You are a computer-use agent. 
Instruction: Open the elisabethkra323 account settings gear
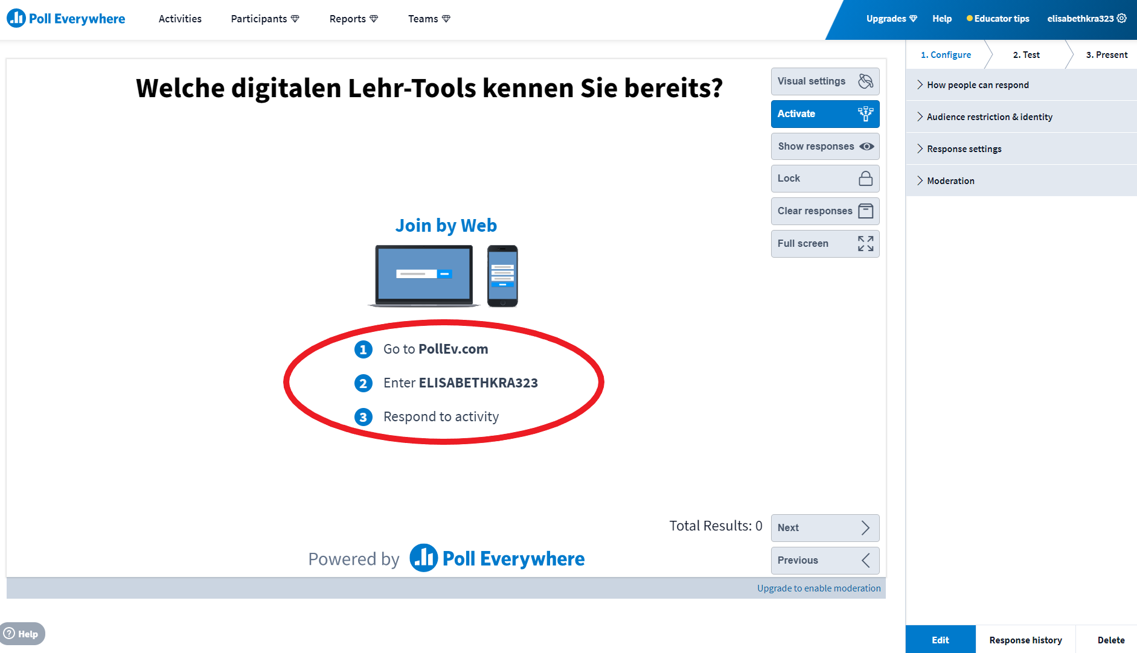[1122, 18]
